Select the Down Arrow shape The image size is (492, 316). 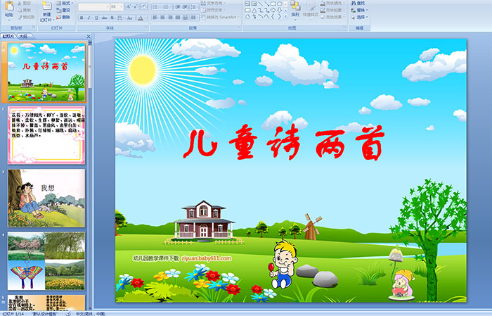coord(279,11)
